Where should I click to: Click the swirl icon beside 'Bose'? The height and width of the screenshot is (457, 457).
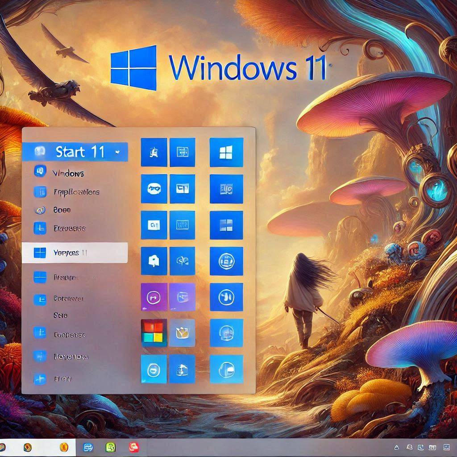tap(40, 210)
